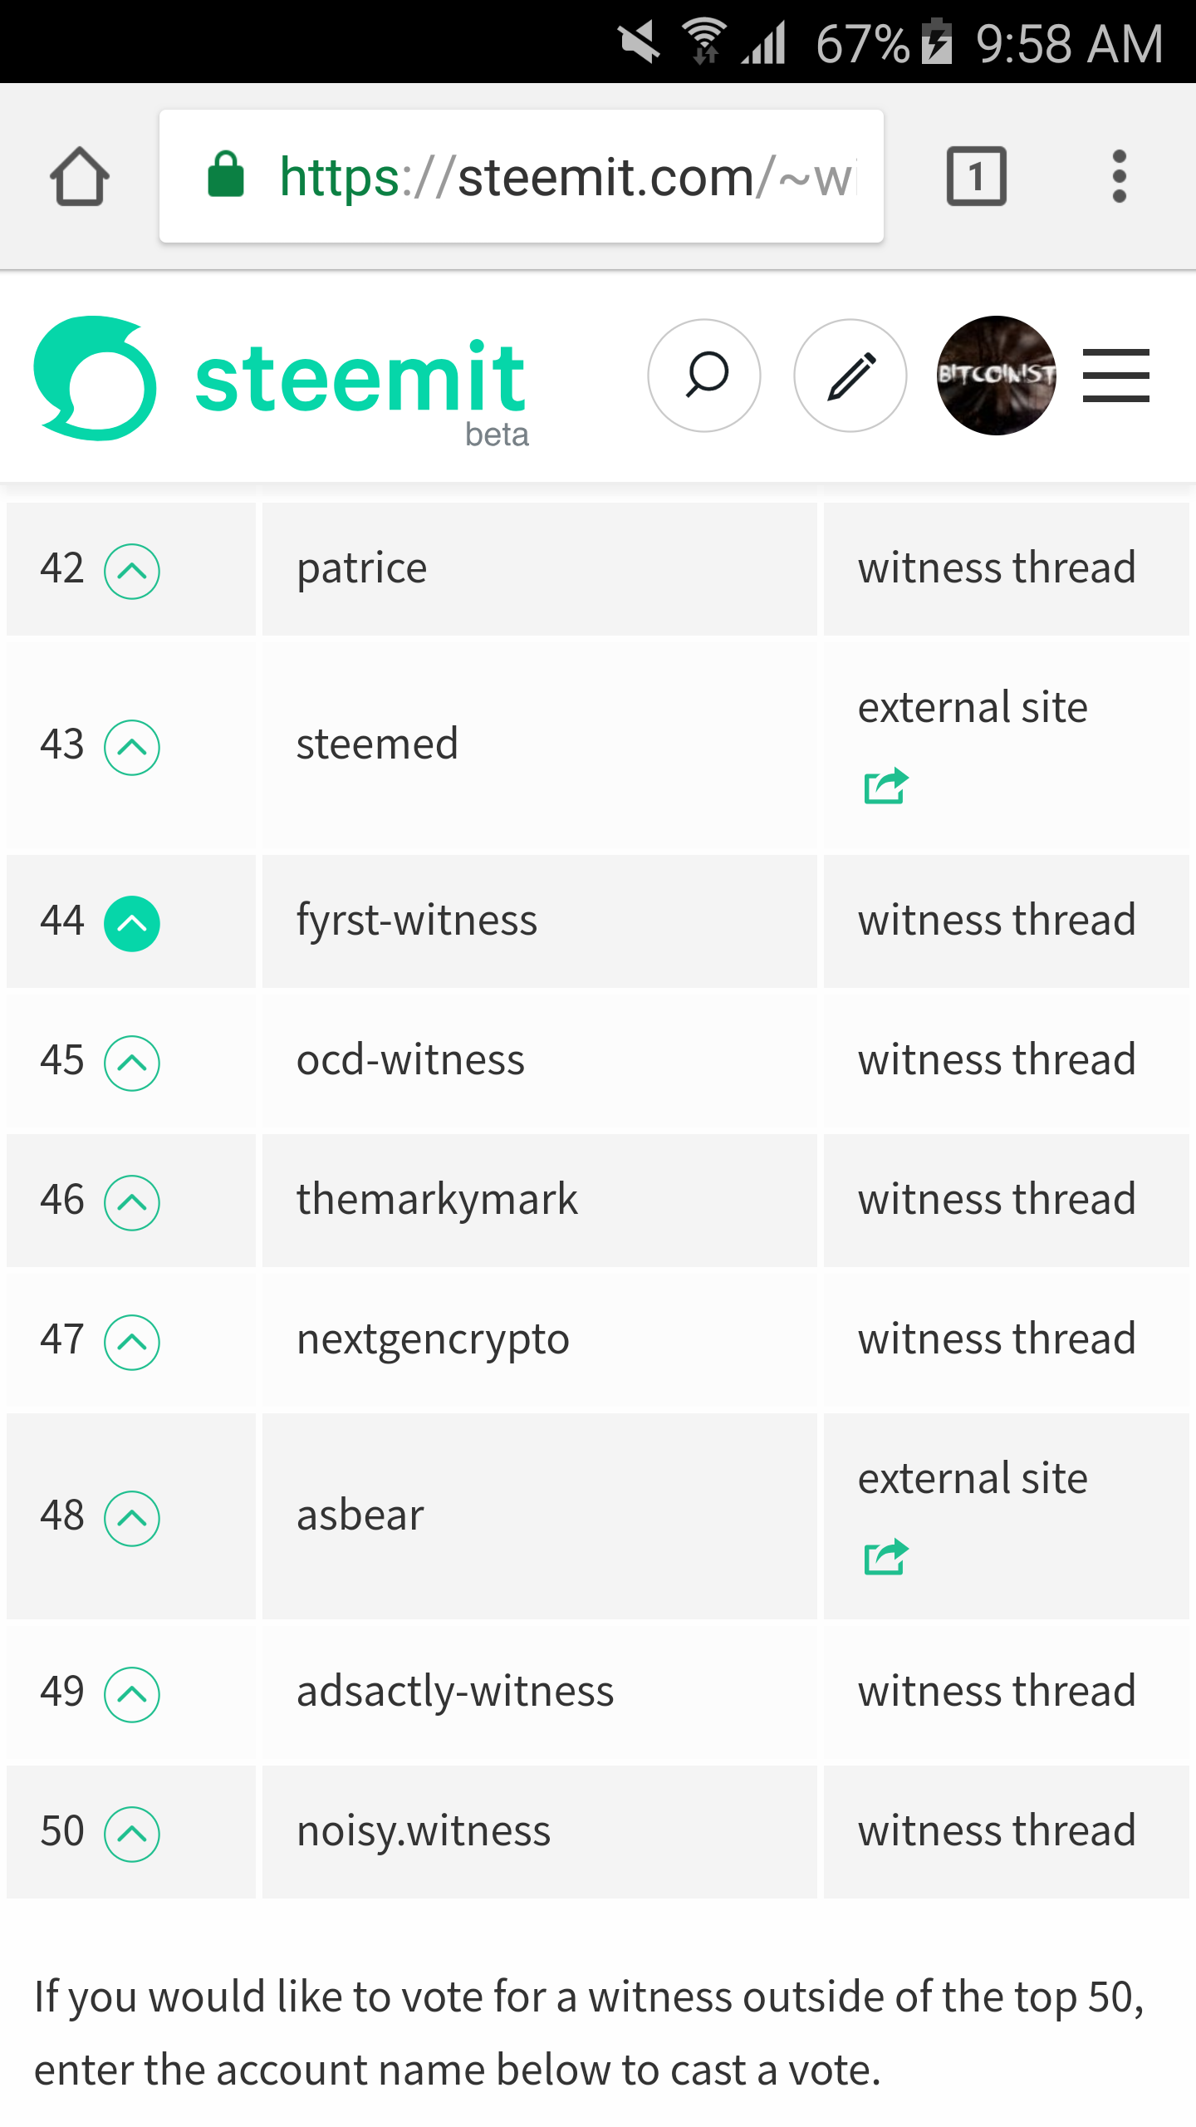Upvote witness ocd-witness

pos(132,1063)
